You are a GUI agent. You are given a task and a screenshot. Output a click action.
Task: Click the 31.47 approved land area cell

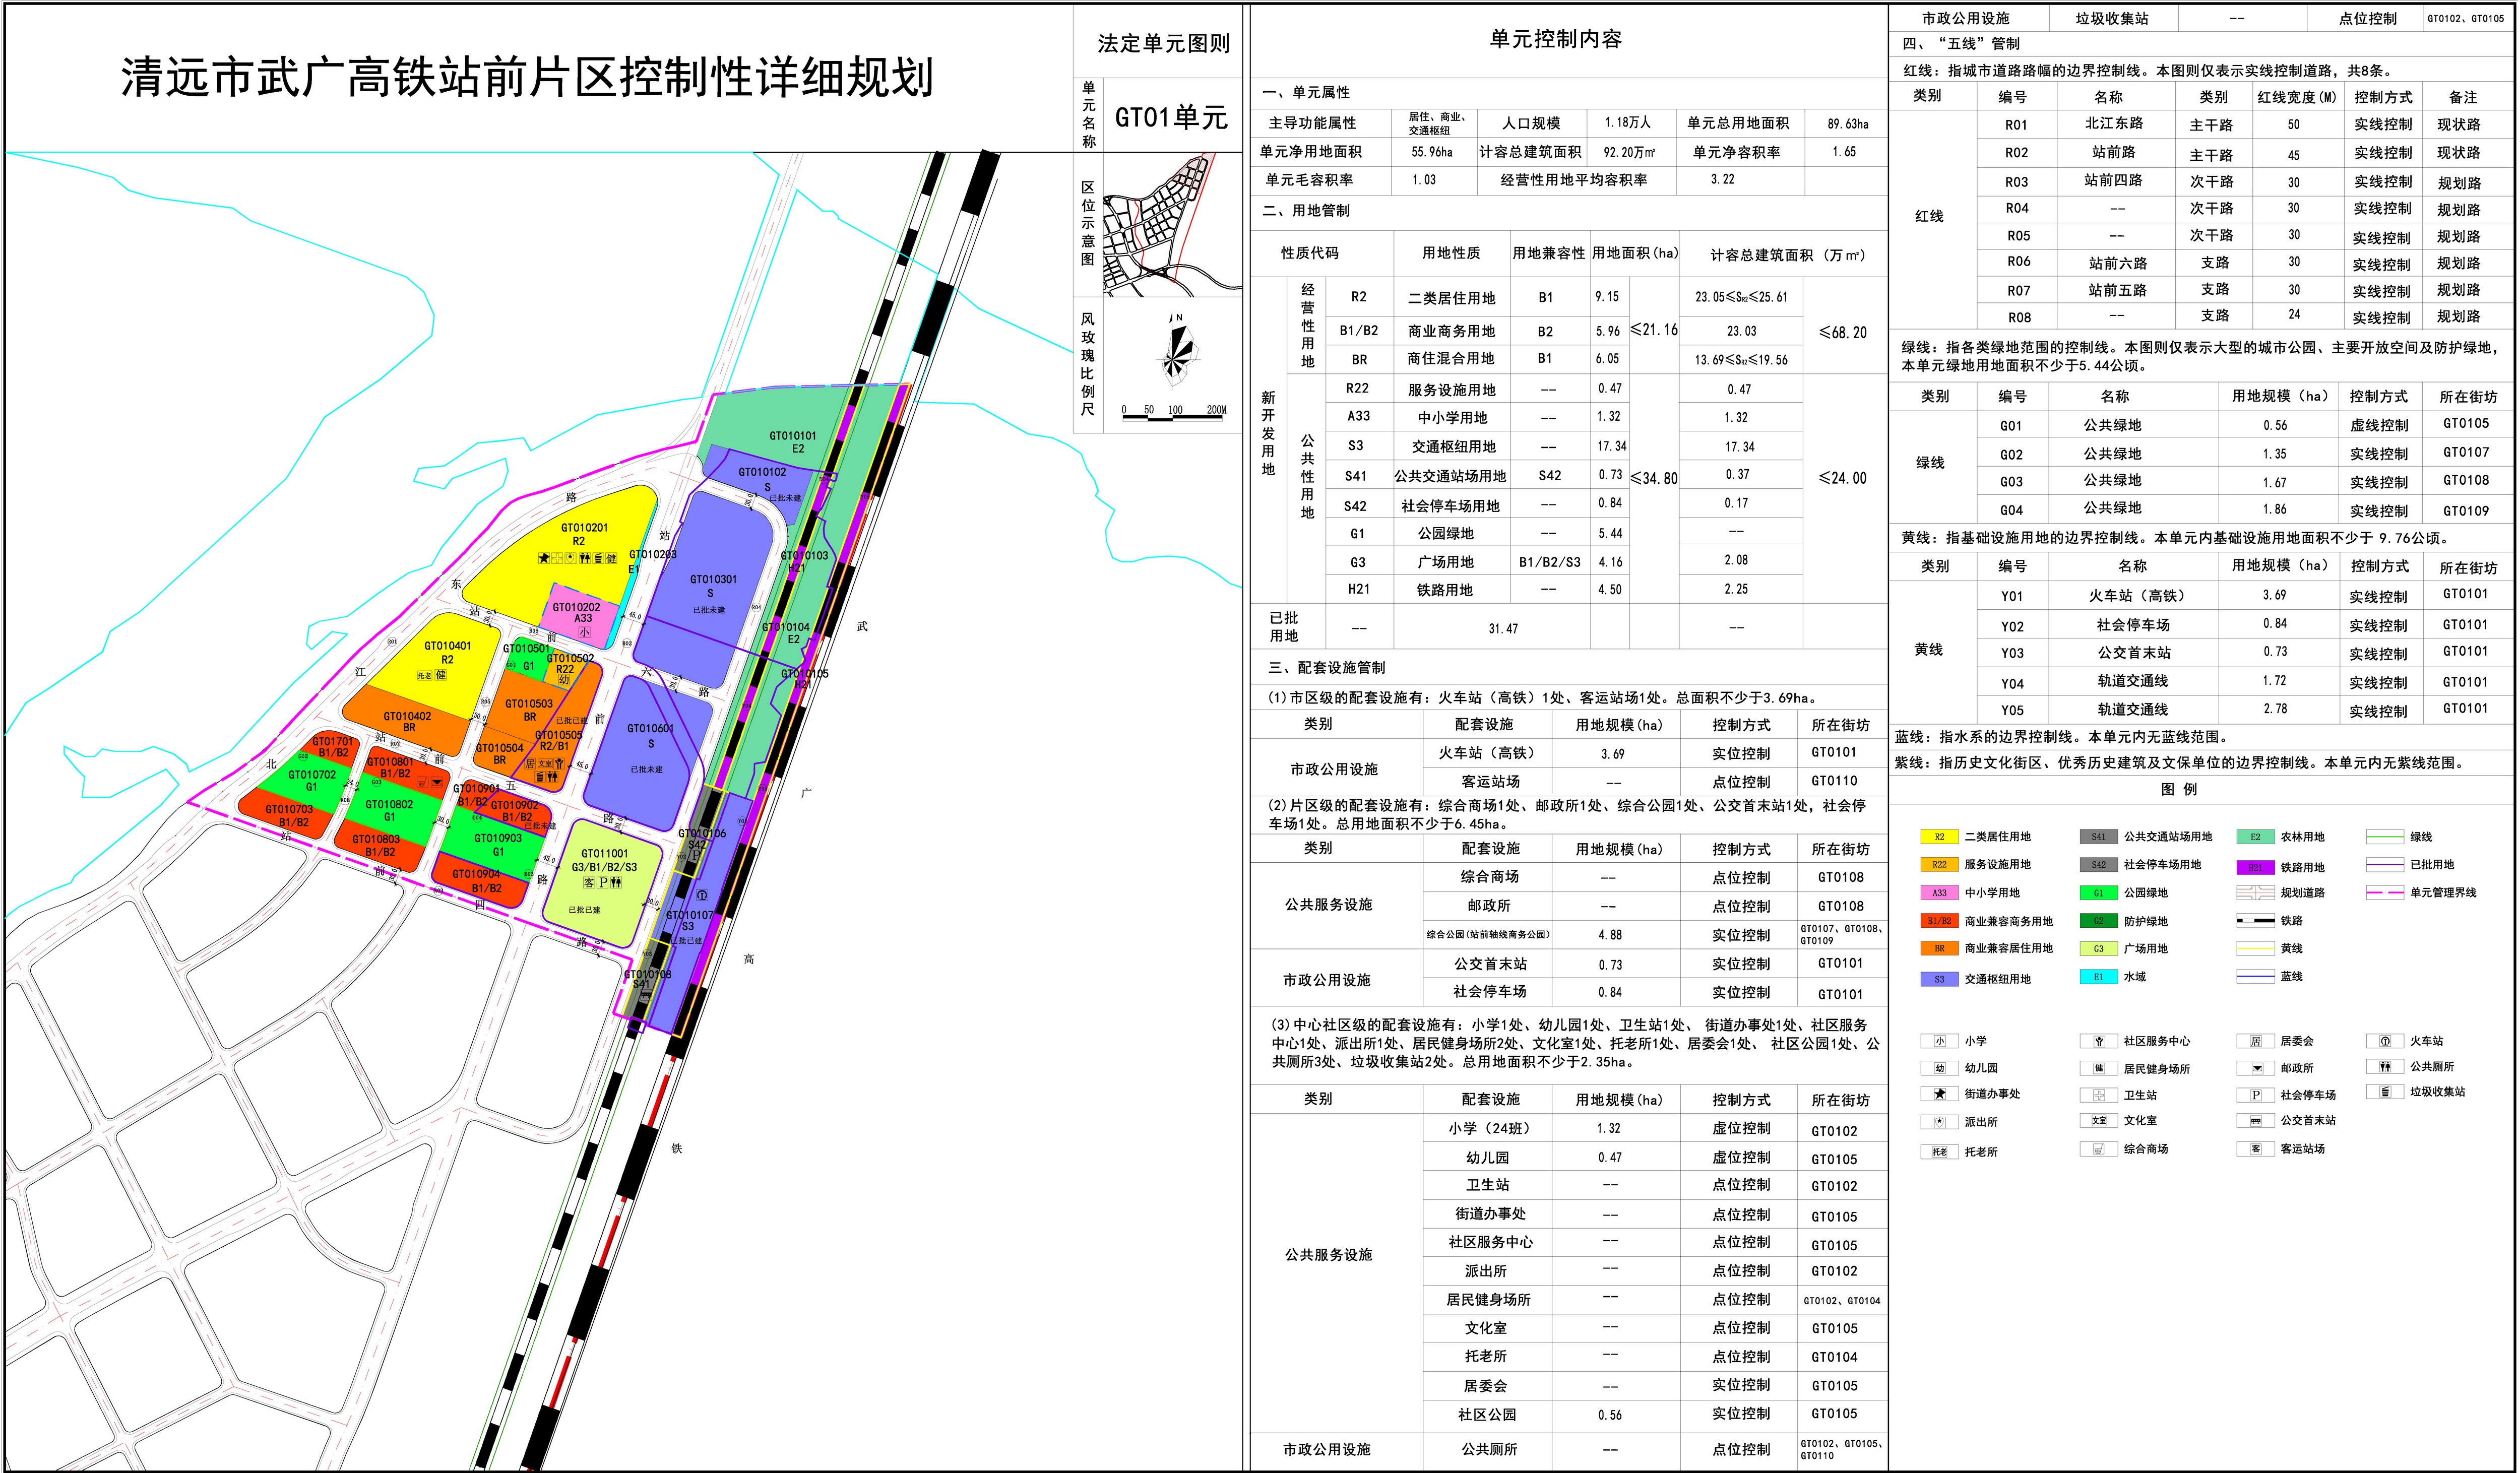coord(1503,629)
